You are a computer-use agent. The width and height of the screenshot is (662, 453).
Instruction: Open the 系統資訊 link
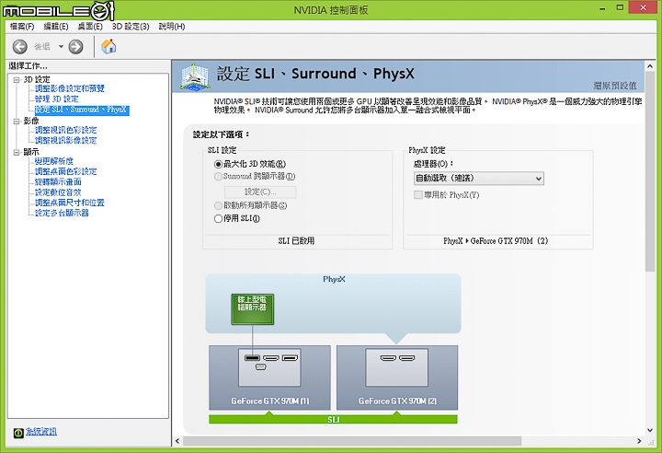(41, 432)
